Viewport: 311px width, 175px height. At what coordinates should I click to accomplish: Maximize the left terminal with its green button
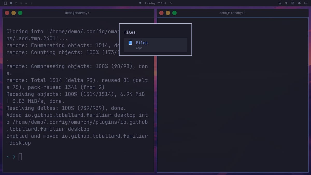[20, 13]
